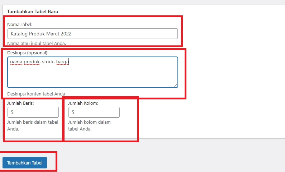Select the Jumlah Baris number field

tap(33, 112)
